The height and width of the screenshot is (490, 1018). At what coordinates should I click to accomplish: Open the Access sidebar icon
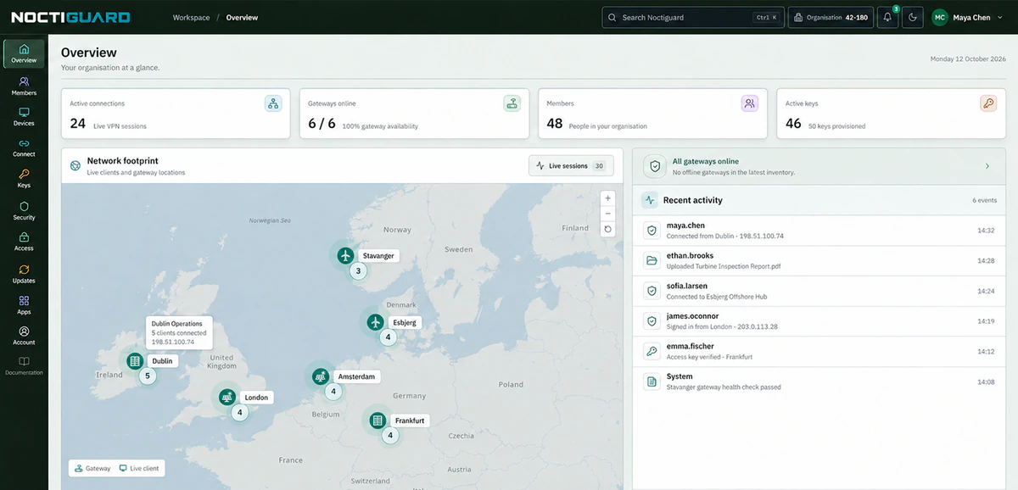(24, 242)
